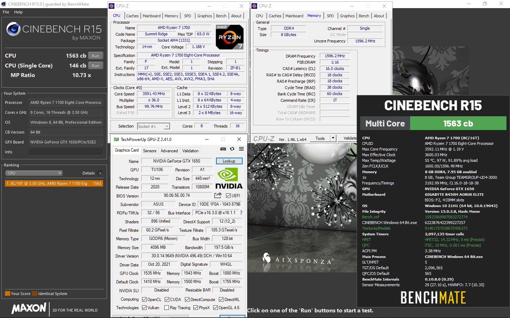Click the Memory Type GDDR6 (Micron) field

point(163,238)
